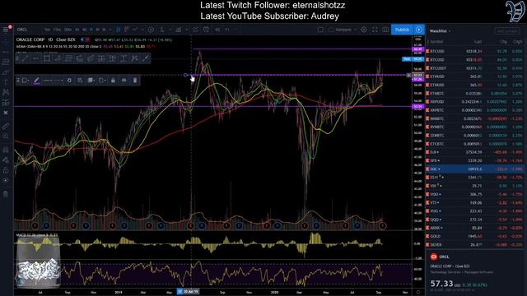Image resolution: width=527 pixels, height=296 pixels.
Task: Select the crosshair cursor tool in sidebar
Action: [x=6, y=43]
